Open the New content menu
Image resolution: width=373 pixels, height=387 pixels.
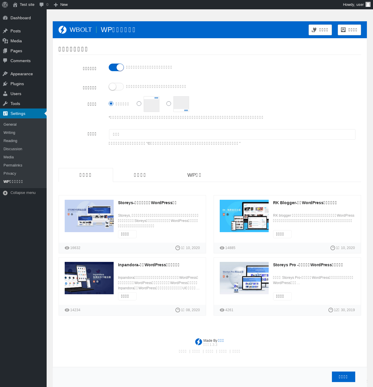pos(61,5)
